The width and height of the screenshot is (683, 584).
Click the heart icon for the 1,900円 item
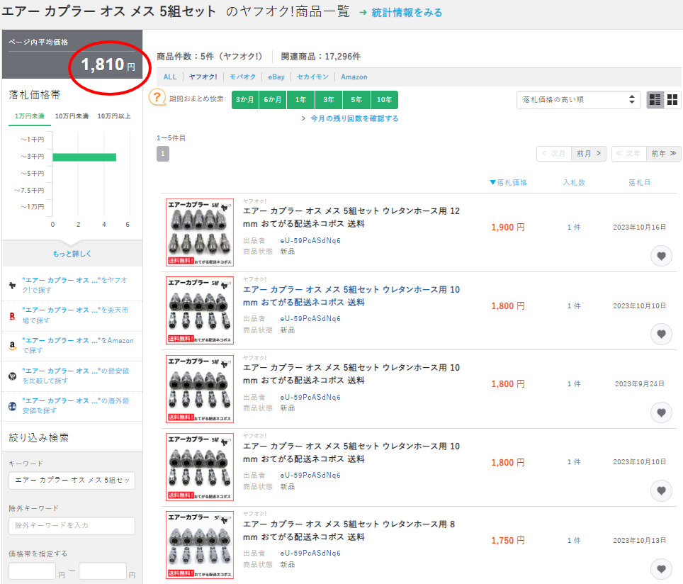tap(661, 256)
